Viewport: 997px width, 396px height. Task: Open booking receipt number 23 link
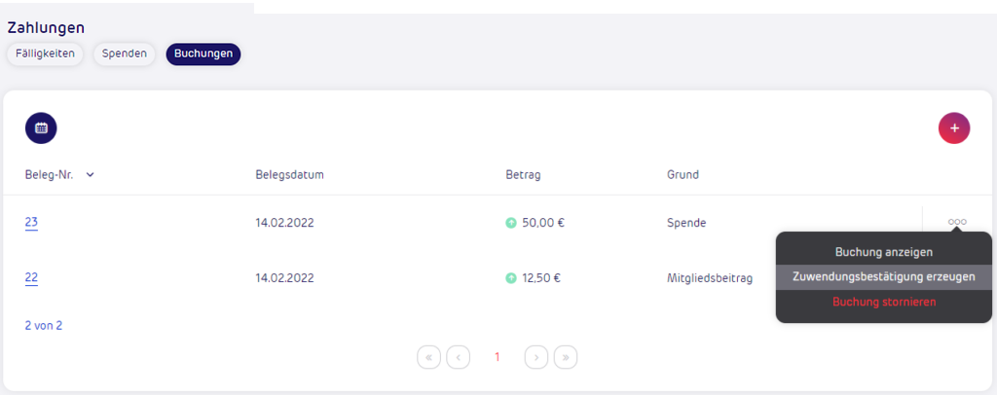pos(31,223)
